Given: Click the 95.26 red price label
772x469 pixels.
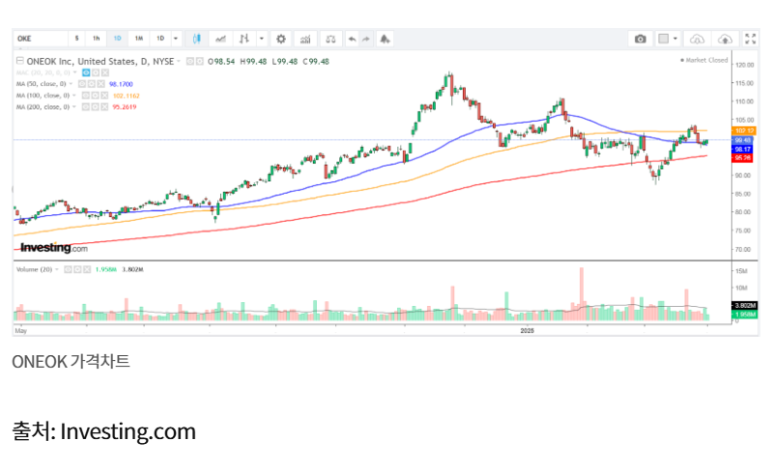Looking at the screenshot, I should click(x=742, y=158).
